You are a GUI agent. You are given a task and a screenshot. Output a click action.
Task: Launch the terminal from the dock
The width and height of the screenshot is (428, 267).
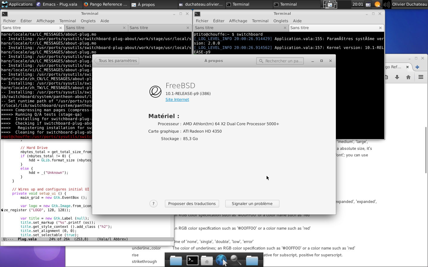click(193, 260)
